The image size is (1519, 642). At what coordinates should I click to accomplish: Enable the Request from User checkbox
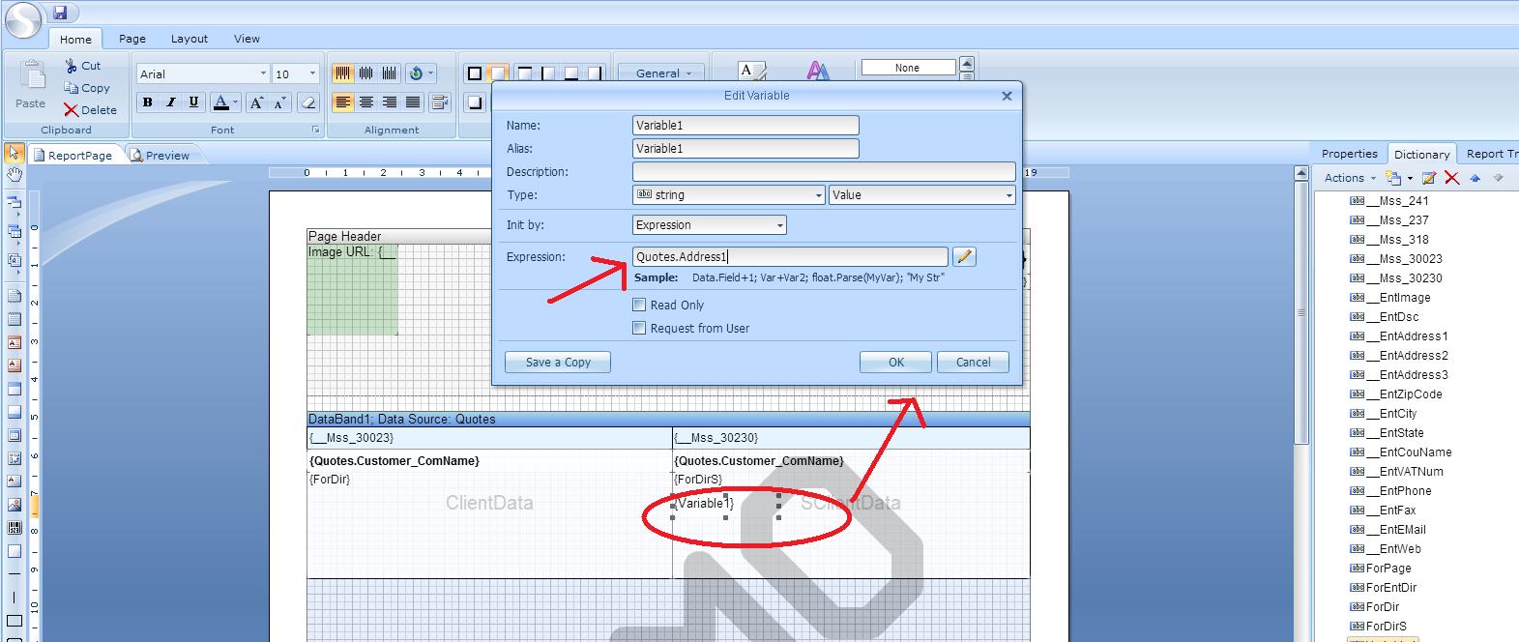coord(639,328)
